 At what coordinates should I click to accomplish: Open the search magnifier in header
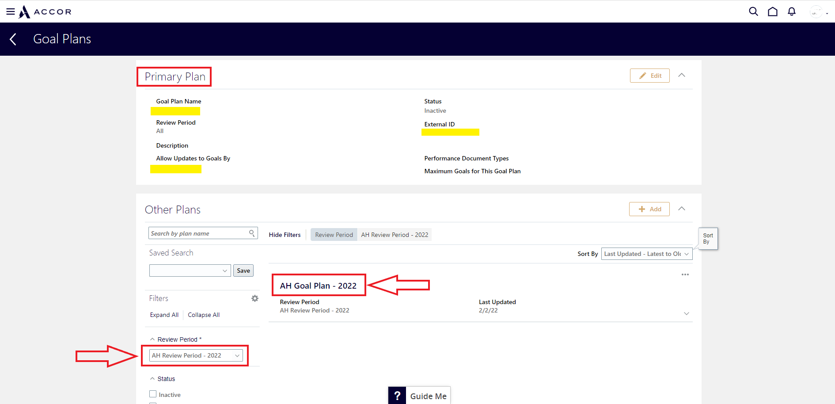point(753,11)
